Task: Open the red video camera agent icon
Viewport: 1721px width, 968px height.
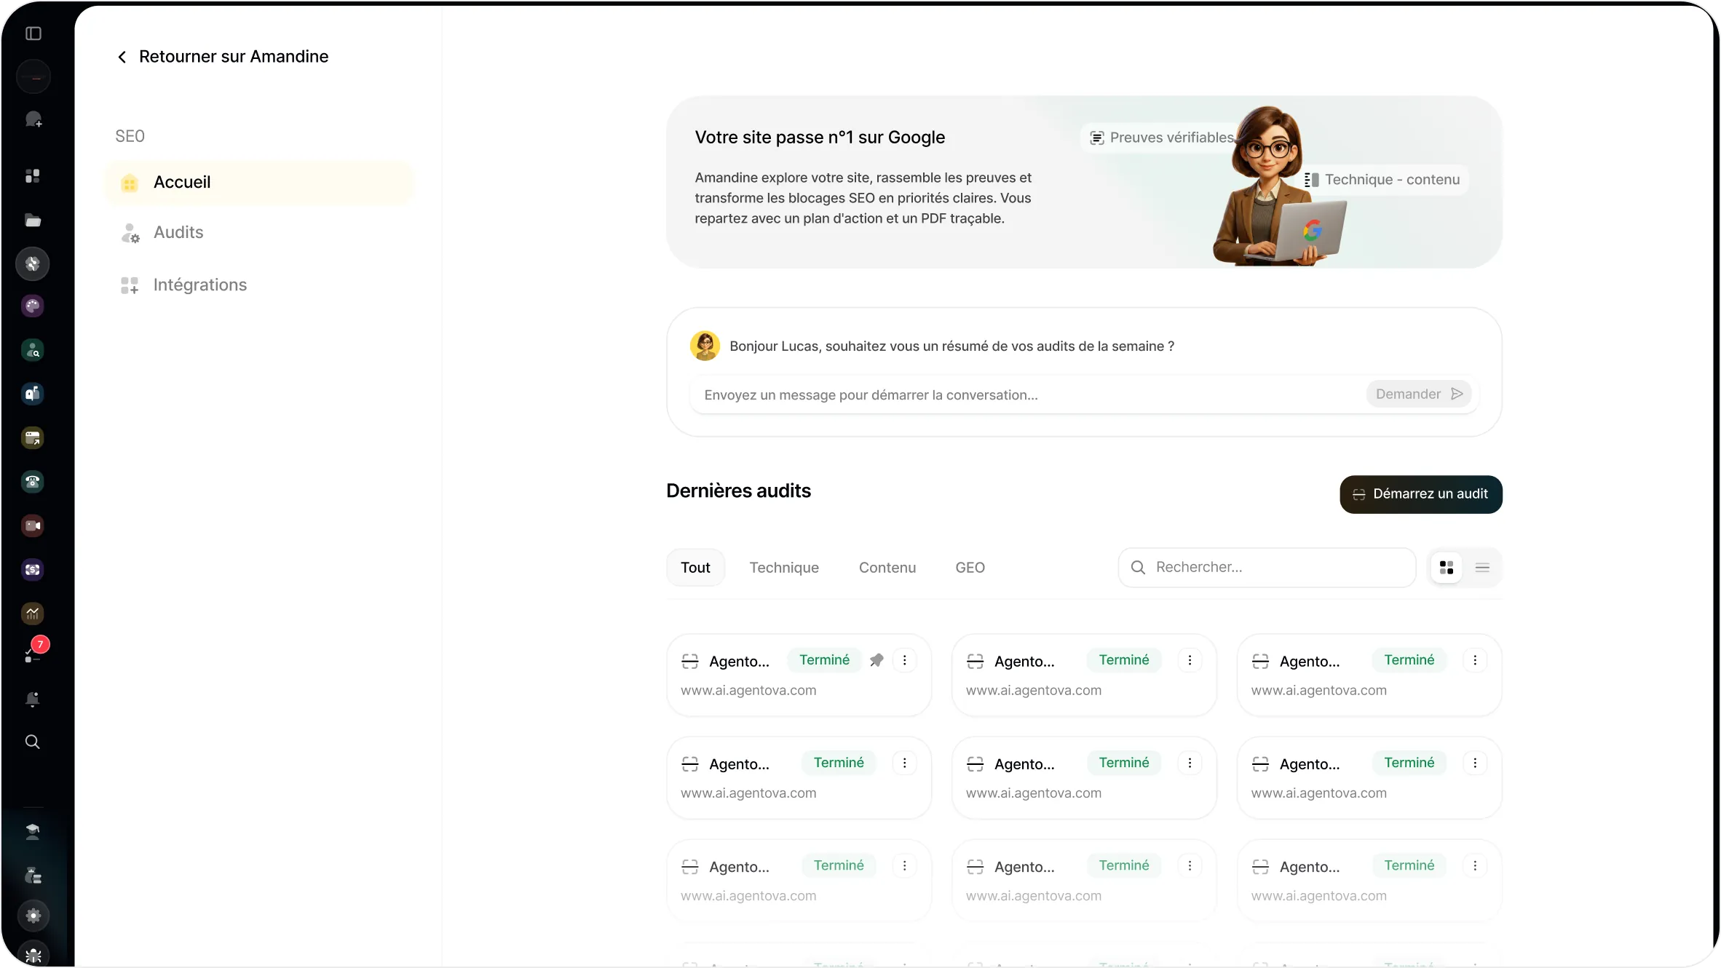Action: pos(33,525)
